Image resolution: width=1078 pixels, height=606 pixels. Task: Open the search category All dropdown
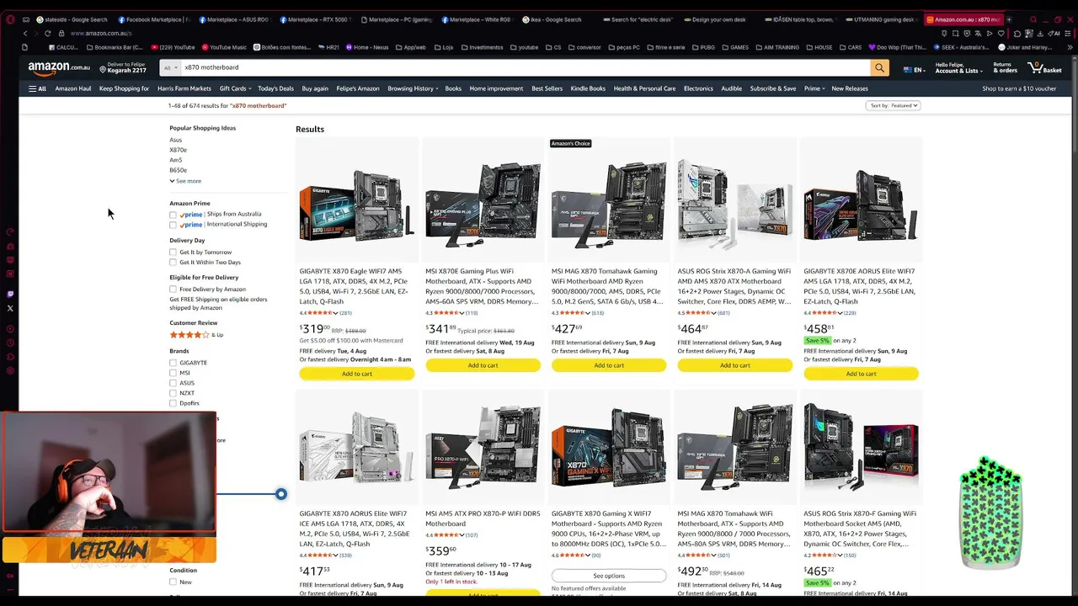[x=171, y=67]
